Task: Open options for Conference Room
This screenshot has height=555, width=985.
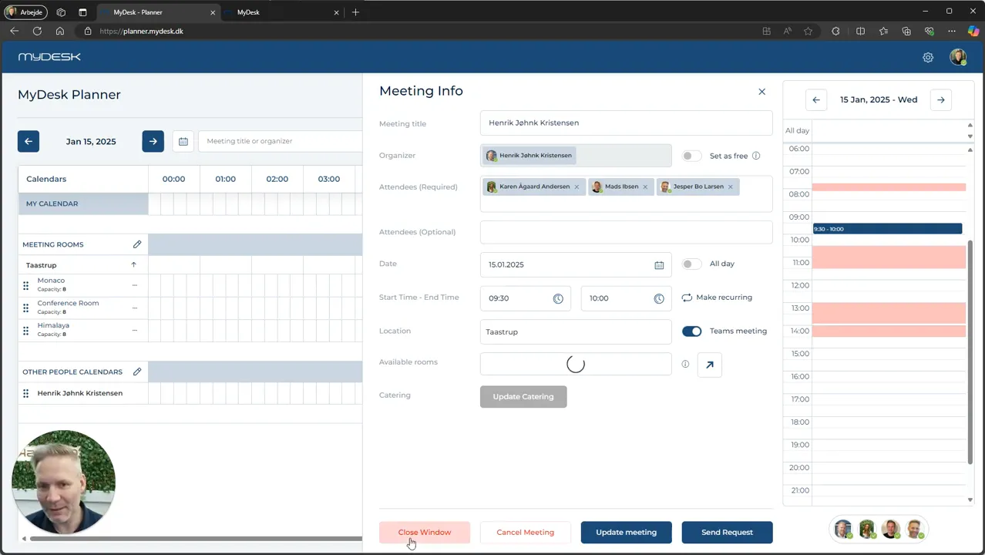Action: coord(134,308)
